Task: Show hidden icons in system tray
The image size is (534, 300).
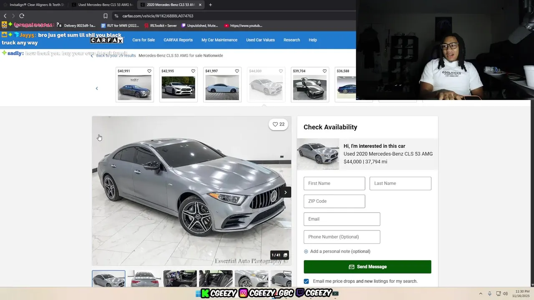Action: [x=481, y=293]
